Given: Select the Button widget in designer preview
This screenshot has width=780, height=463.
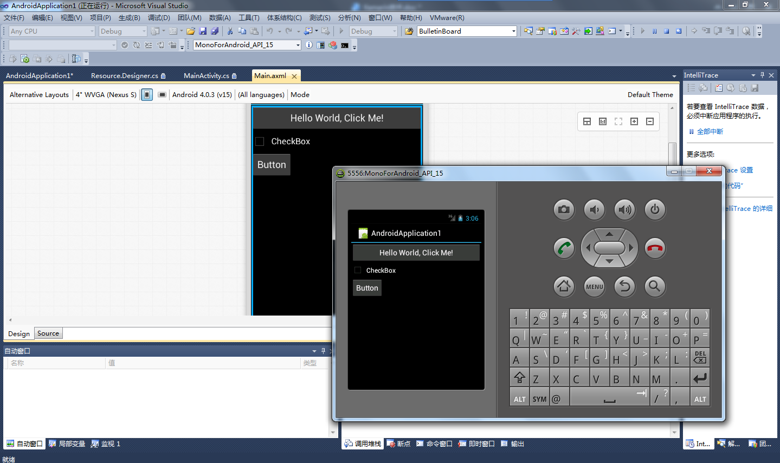Looking at the screenshot, I should (272, 165).
